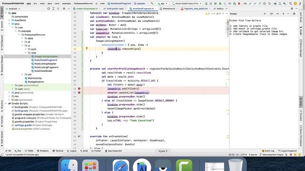Screen dimensions: 305x171
Task: Click the stop (red square) button in toolbar
Action: 239,3
